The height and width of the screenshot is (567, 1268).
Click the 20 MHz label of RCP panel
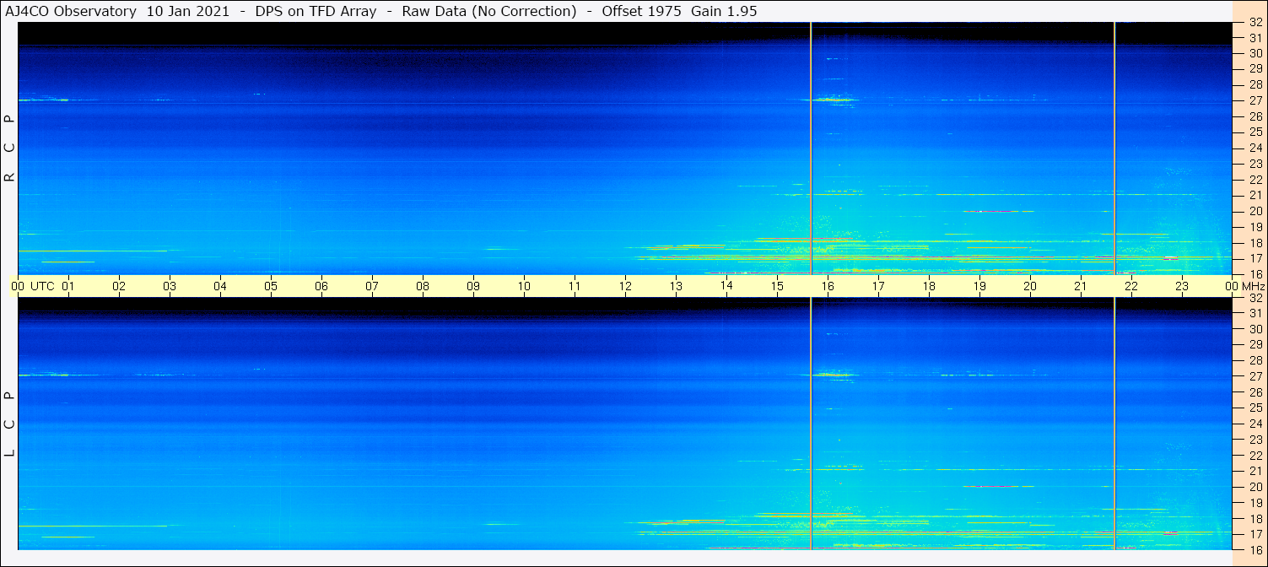click(1255, 211)
